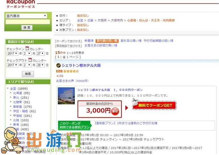
Task: Click the 検索 button in green search box
Action: pyautogui.click(x=27, y=27)
